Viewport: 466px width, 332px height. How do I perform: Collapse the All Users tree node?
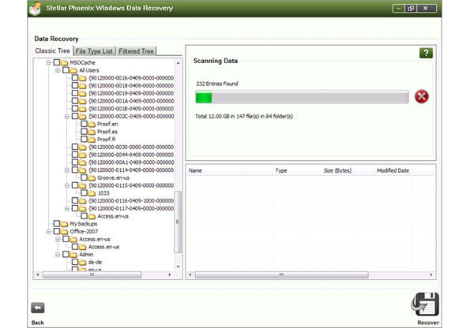pos(58,70)
